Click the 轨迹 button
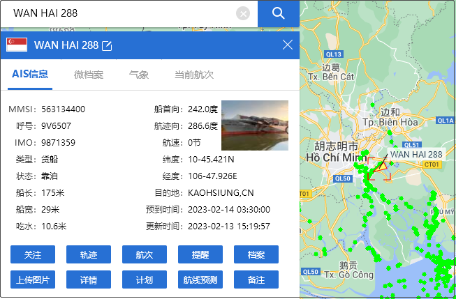Image resolution: width=456 pixels, height=299 pixels. pos(89,254)
